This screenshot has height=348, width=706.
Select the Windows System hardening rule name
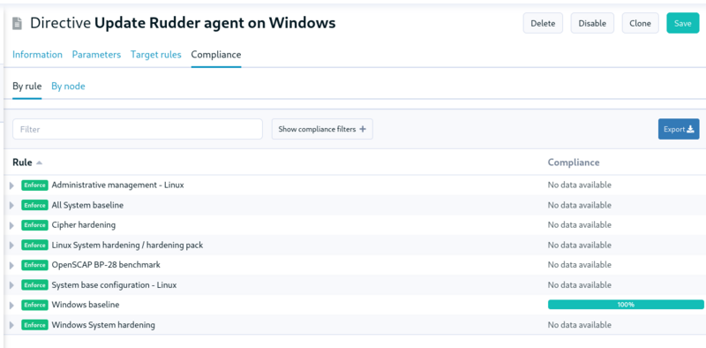(x=103, y=324)
